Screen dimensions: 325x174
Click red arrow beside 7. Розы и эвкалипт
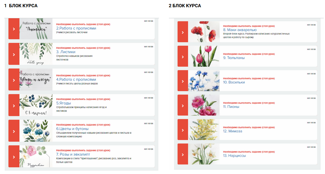click(x=14, y=157)
